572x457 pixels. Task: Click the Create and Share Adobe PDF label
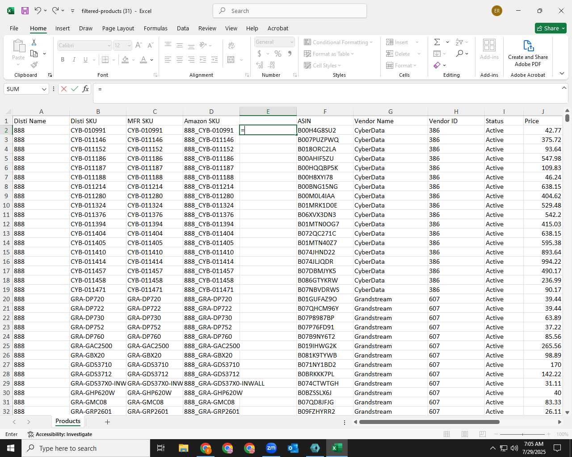pos(528,61)
